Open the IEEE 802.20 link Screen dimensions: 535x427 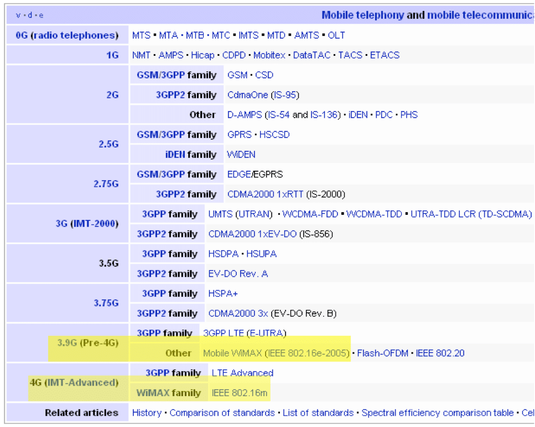coord(440,353)
